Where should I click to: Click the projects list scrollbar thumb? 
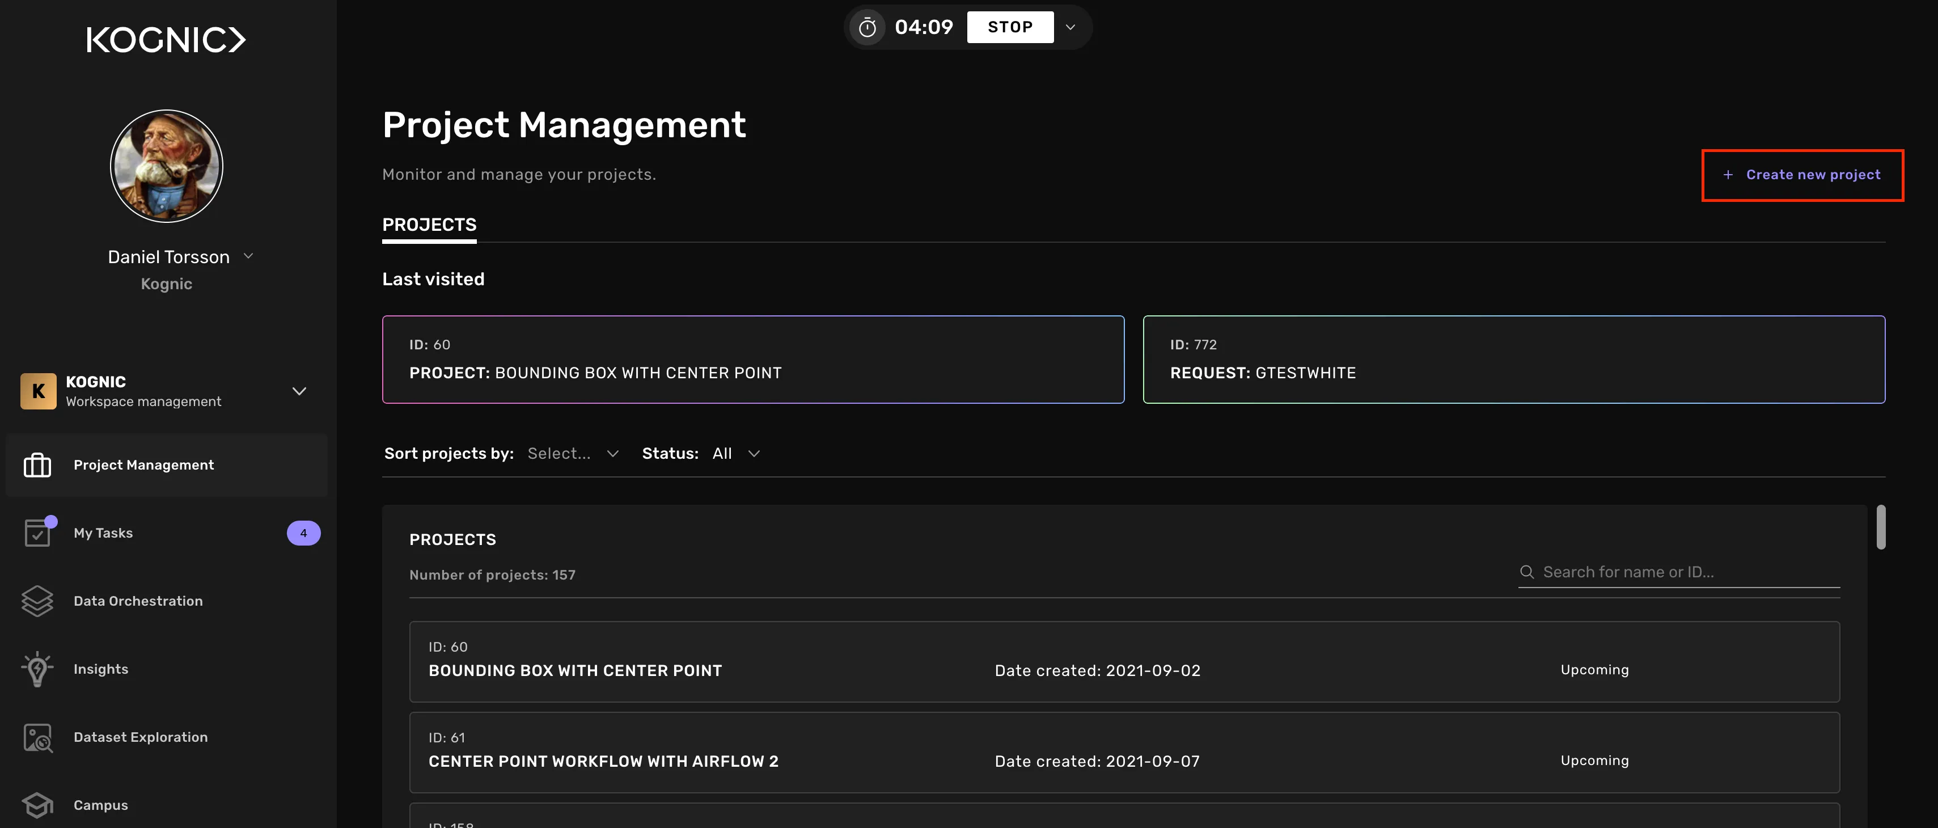click(x=1880, y=527)
